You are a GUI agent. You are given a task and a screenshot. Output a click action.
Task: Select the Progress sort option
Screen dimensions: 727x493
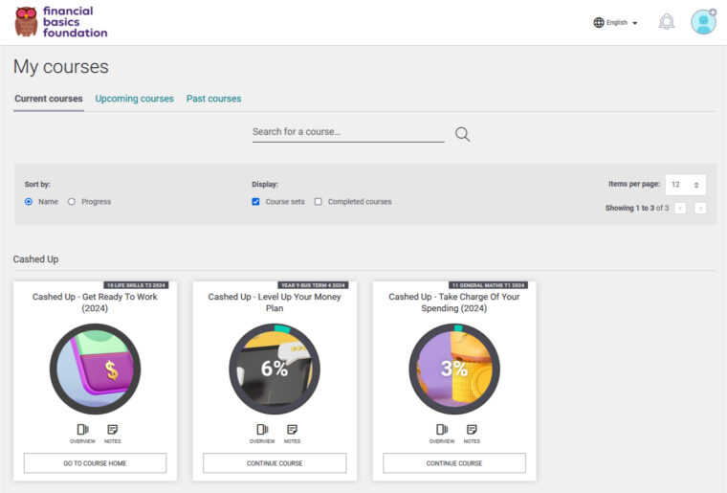tap(72, 202)
